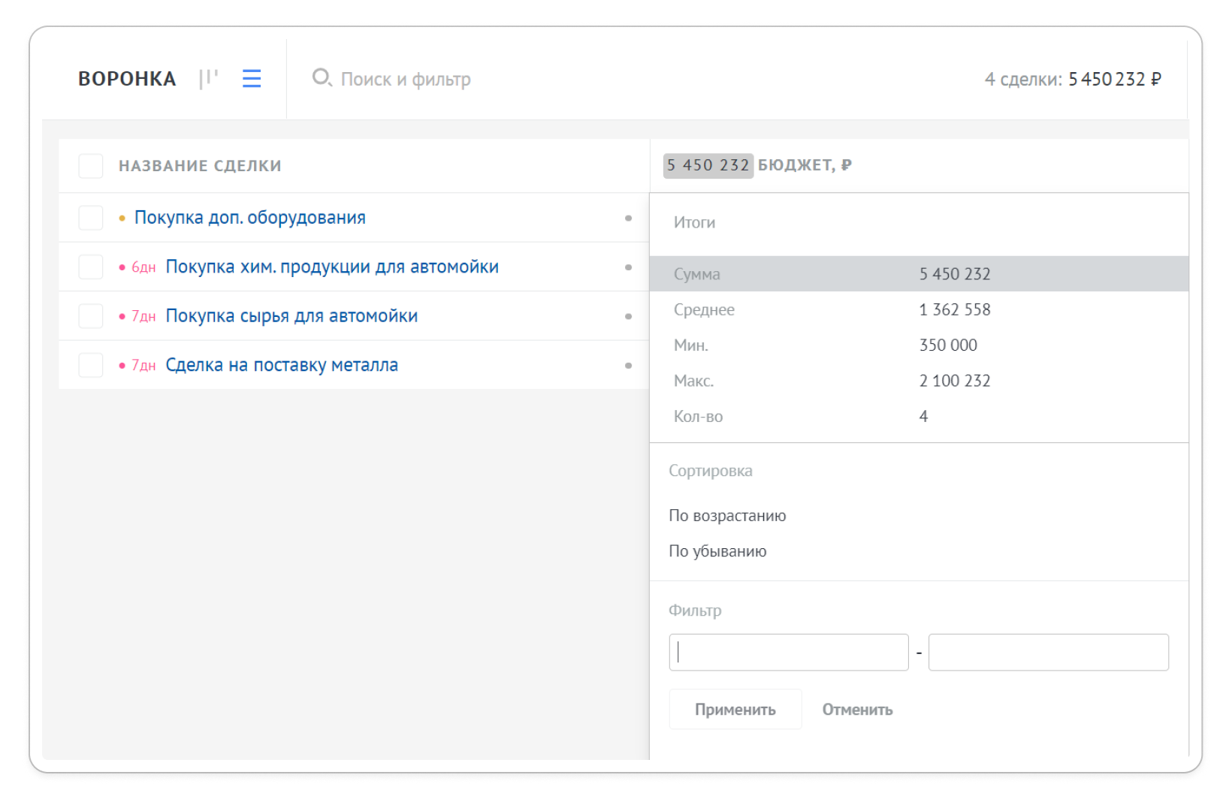
Task: Click the yellow status dot near Покупка доп. оборудования
Action: coord(122,217)
